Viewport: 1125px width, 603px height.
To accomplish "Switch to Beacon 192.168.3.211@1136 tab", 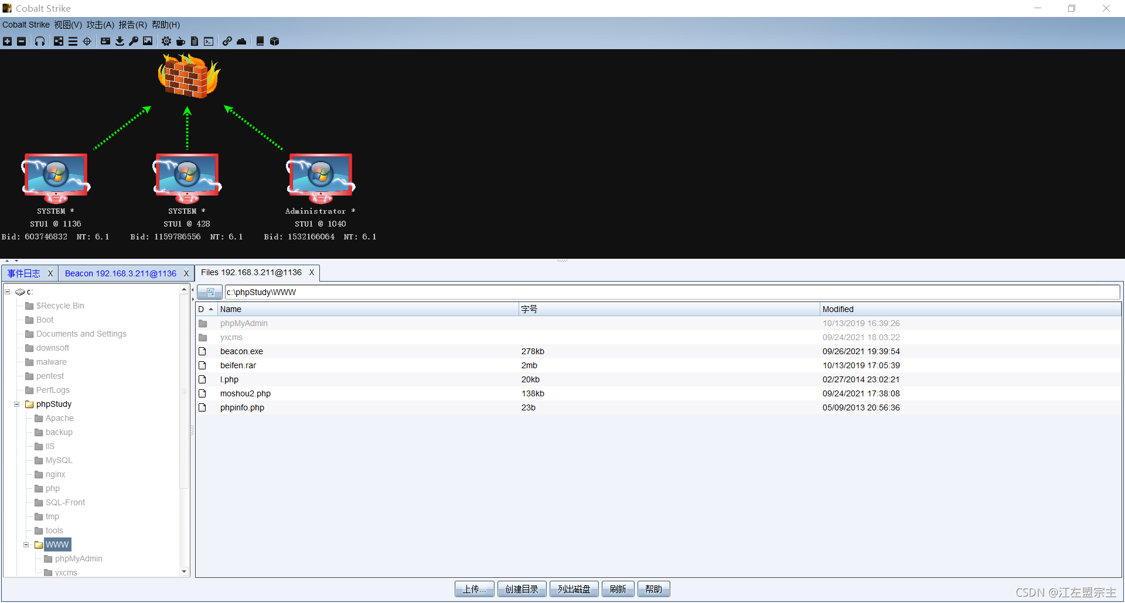I will (x=121, y=273).
